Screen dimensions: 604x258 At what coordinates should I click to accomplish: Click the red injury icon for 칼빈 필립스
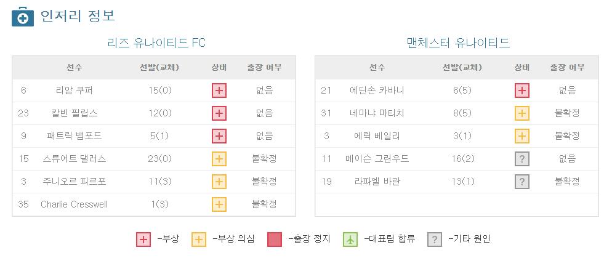coord(219,113)
